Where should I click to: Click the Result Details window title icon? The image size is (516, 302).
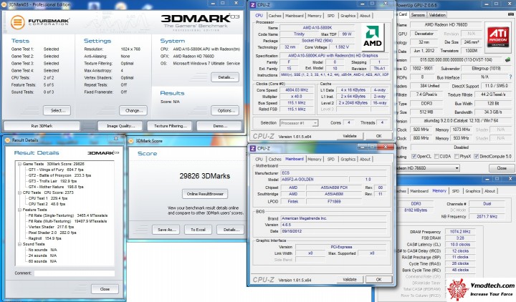tap(8, 140)
